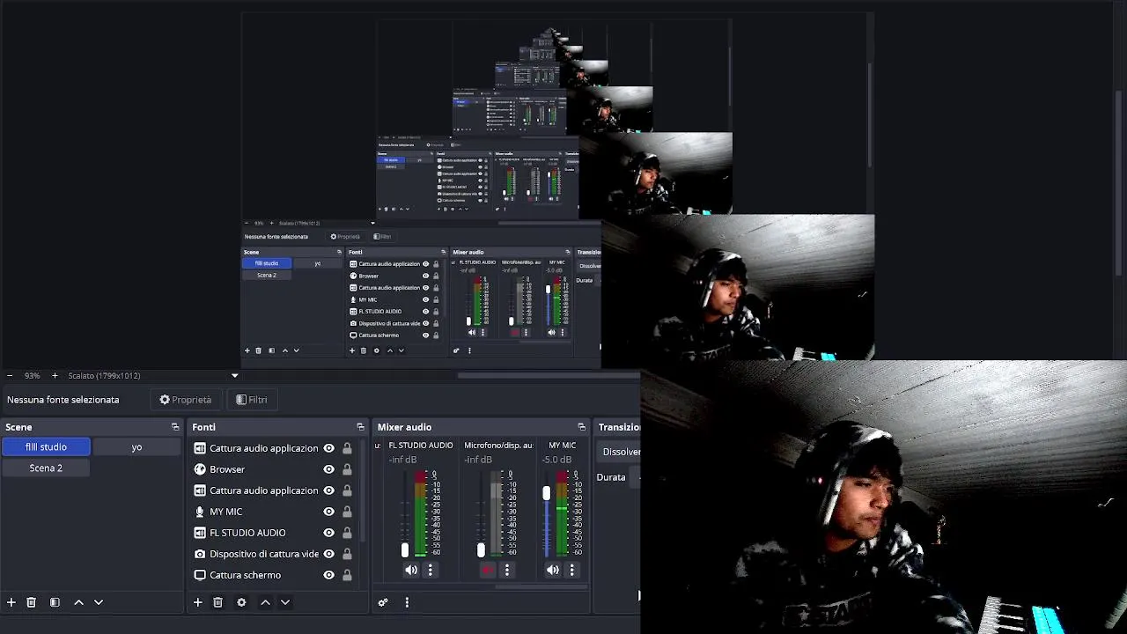This screenshot has width=1127, height=634.
Task: Click monitor icon of Cattura schermo source
Action: pyautogui.click(x=200, y=575)
